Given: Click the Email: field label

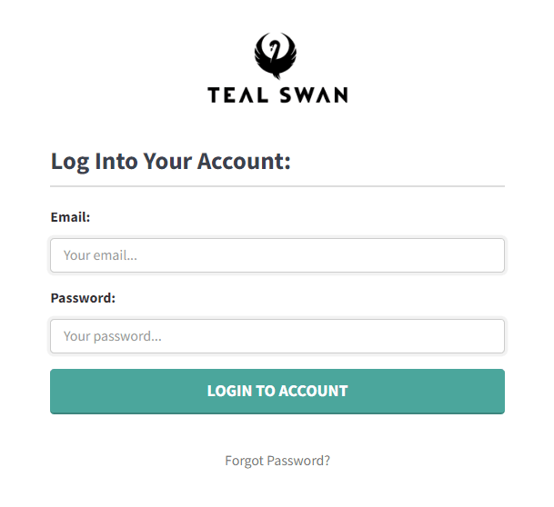Looking at the screenshot, I should (70, 217).
